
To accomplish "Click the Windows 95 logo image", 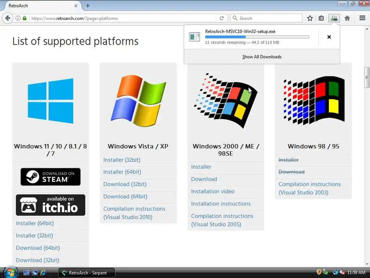I will point(314,100).
